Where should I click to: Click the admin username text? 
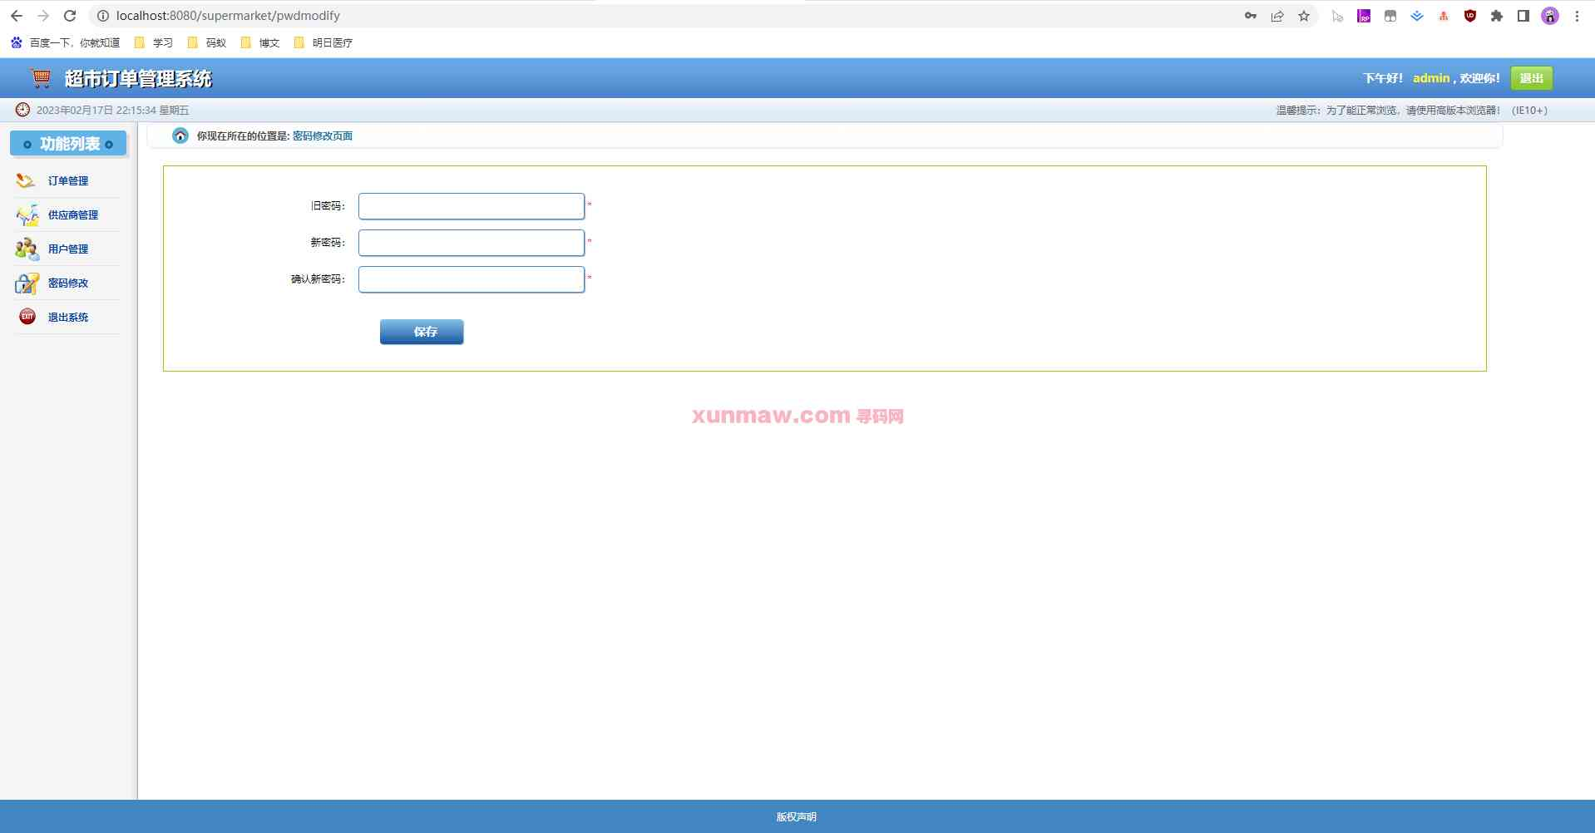tap(1431, 78)
